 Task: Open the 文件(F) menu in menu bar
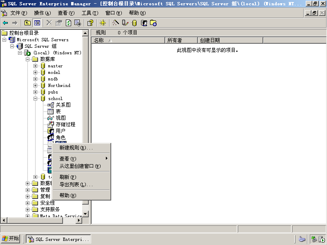point(19,13)
